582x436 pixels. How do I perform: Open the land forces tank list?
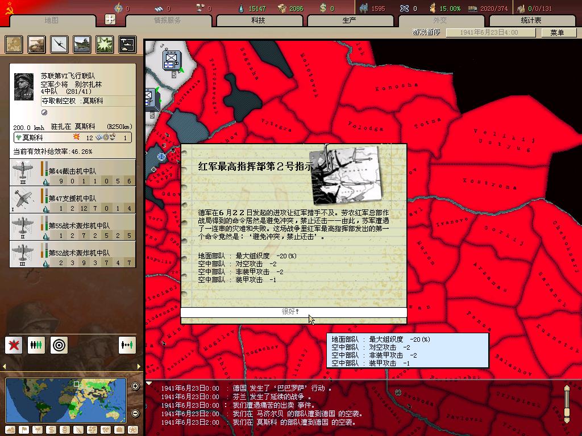pos(36,44)
